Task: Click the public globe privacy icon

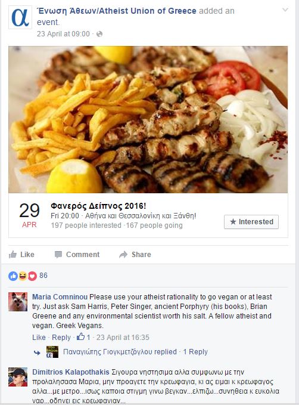Action: (99, 34)
